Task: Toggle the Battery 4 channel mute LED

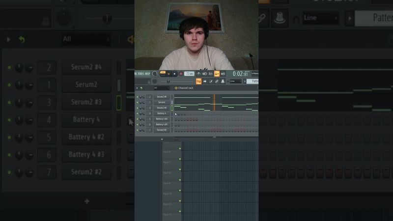Action: tap(138, 113)
